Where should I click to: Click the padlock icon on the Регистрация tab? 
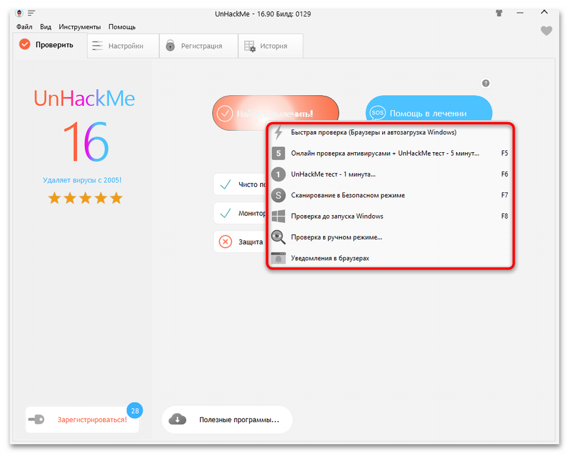(x=170, y=45)
